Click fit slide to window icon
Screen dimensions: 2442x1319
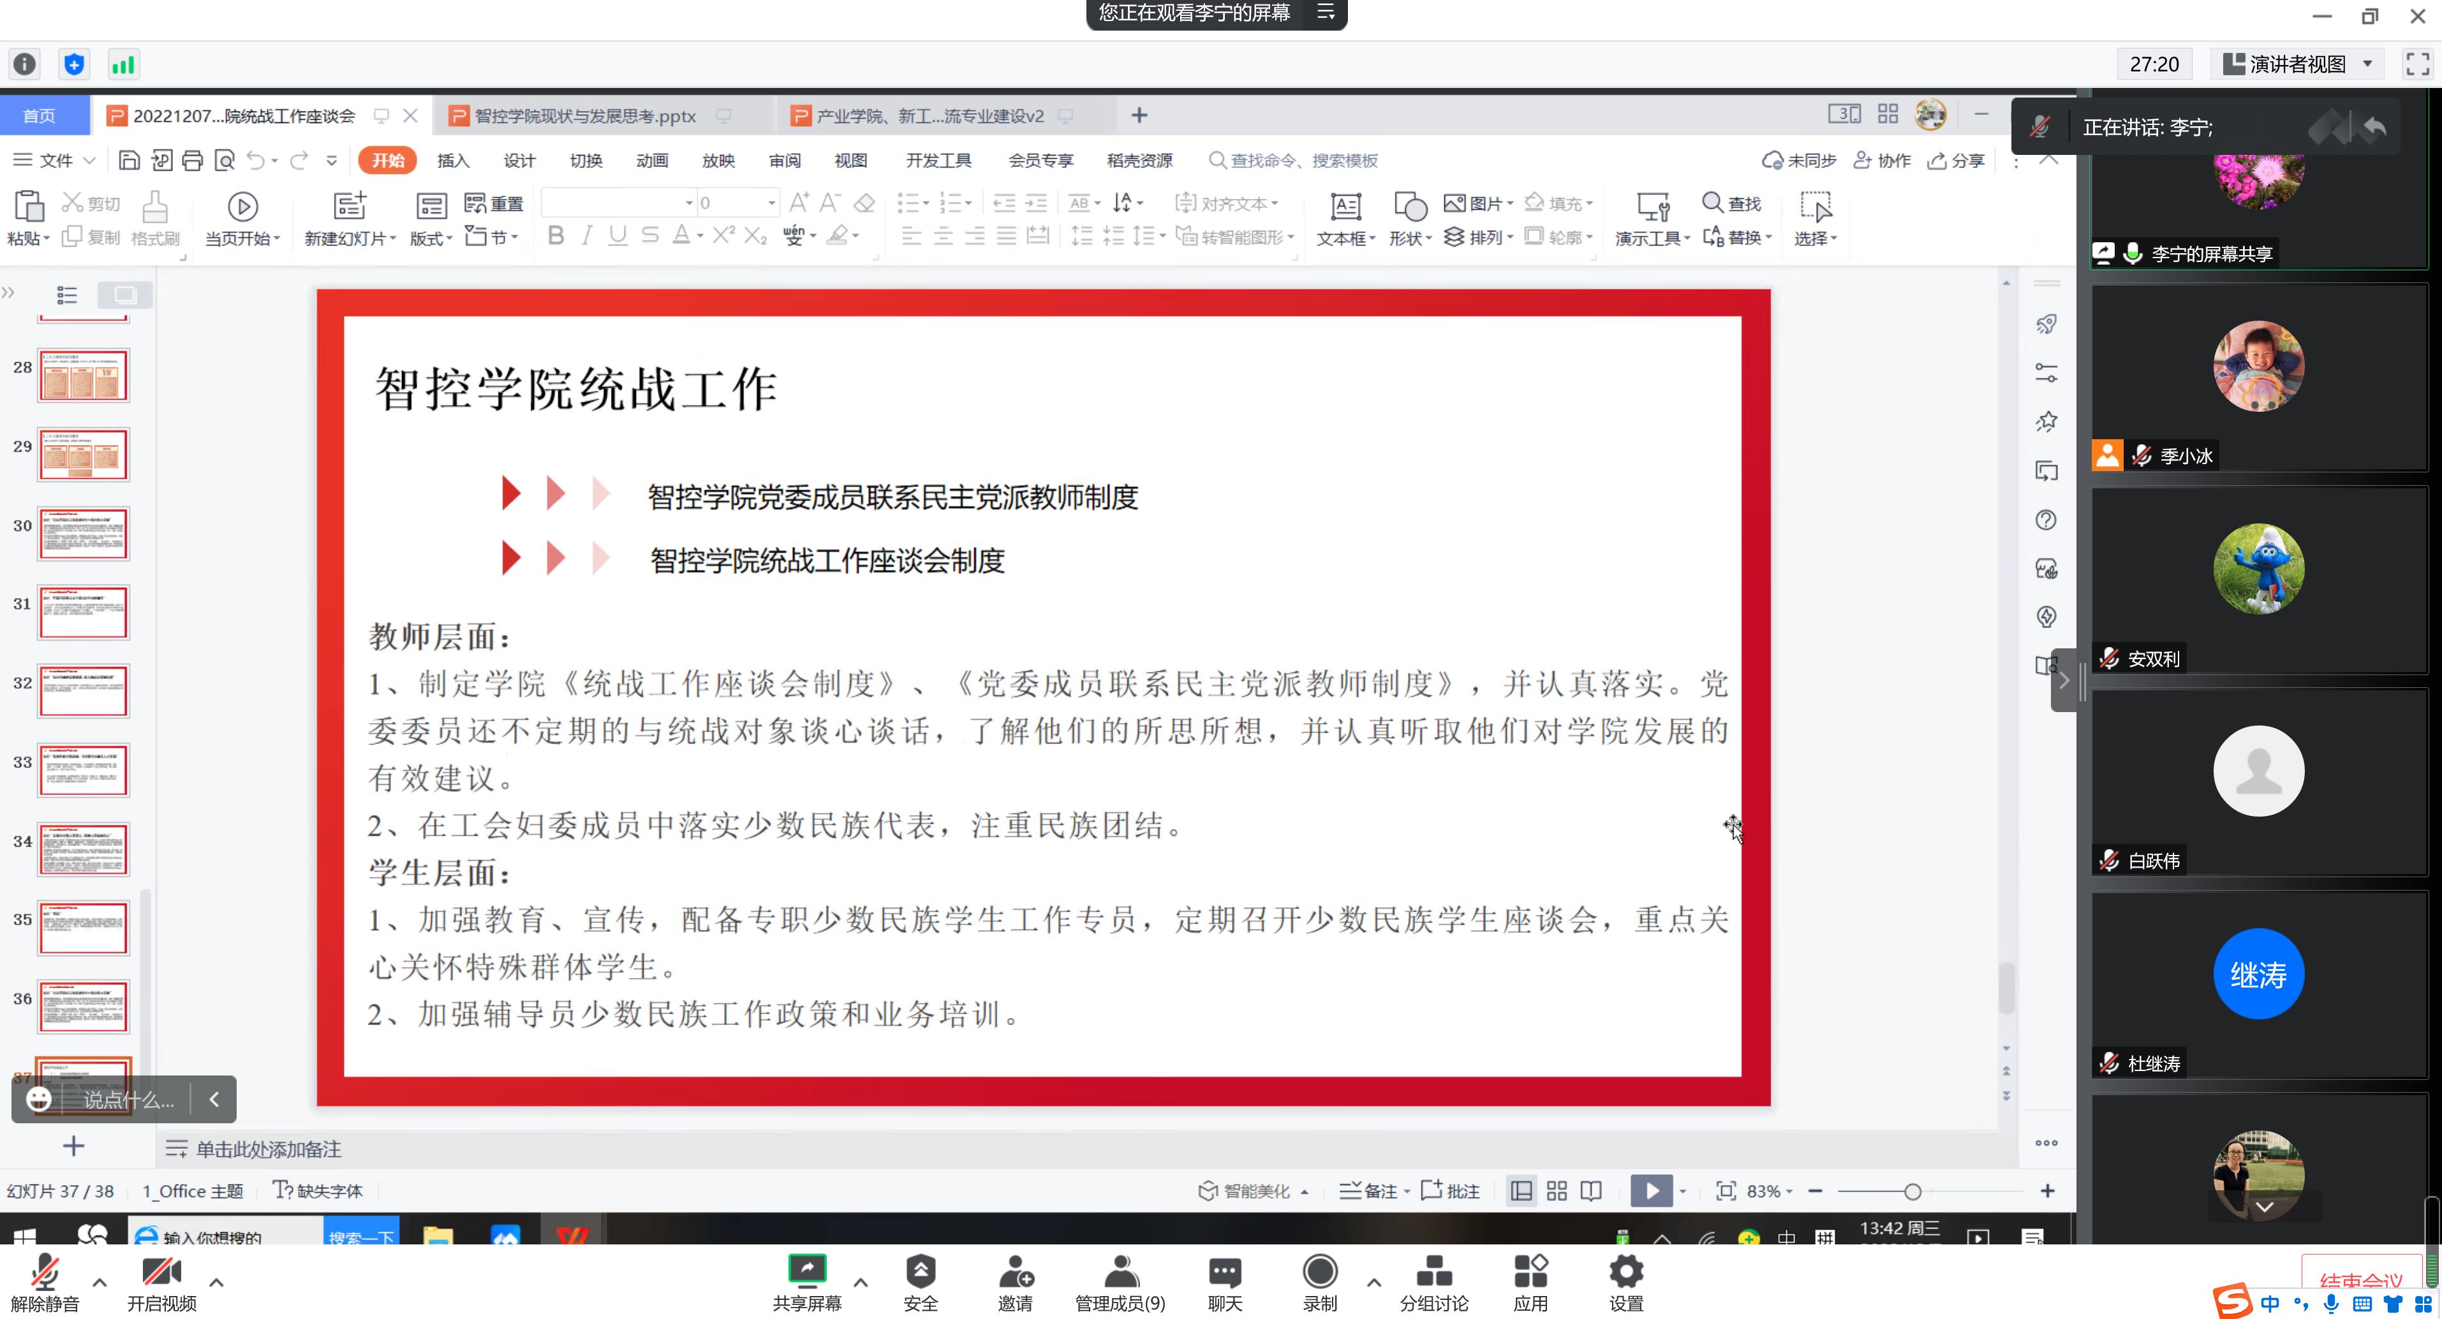1726,1191
